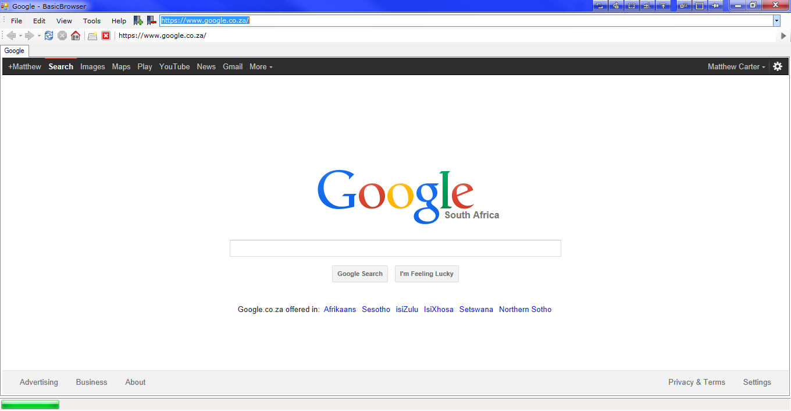Remove a bookmark with the red minus icon
Viewport: 791px width, 411px height.
coord(152,20)
